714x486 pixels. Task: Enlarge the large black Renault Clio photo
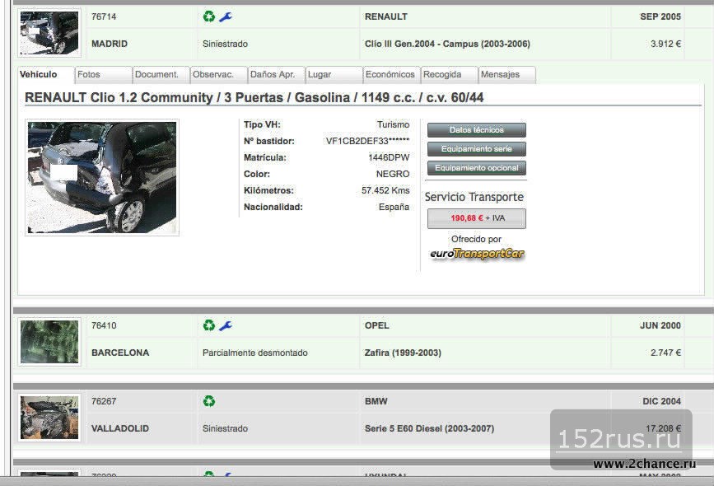102,178
